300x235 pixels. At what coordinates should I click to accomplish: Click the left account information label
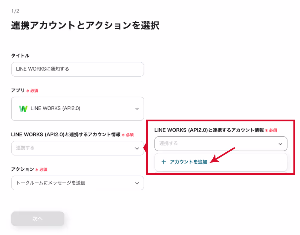pos(66,134)
